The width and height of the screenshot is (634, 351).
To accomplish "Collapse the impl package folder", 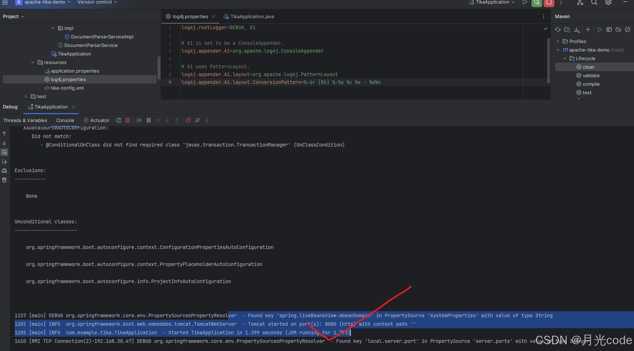I will (x=53, y=28).
